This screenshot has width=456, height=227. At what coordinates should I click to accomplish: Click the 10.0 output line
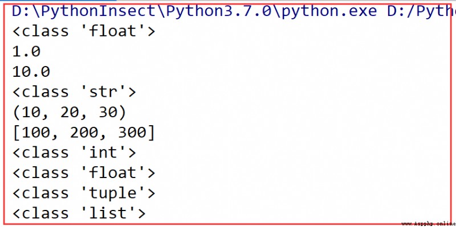(x=31, y=72)
